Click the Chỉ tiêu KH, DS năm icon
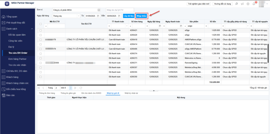Image resolution: width=270 pixels, height=134 pixels. (x=3, y=71)
